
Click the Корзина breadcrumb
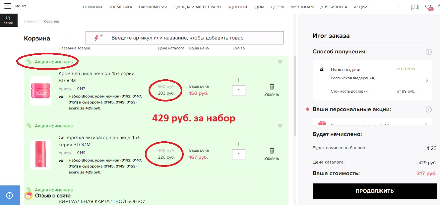click(x=51, y=21)
